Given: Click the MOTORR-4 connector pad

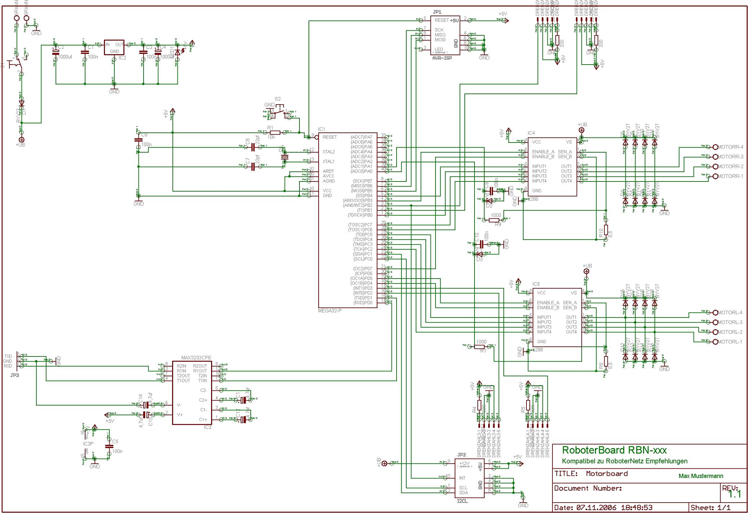Looking at the screenshot, I should pos(715,147).
